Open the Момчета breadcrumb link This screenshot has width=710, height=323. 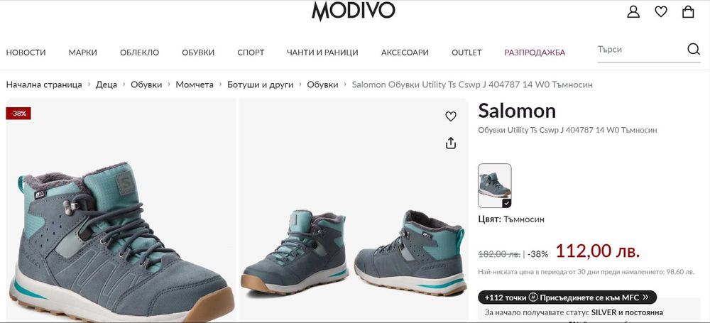pos(195,84)
